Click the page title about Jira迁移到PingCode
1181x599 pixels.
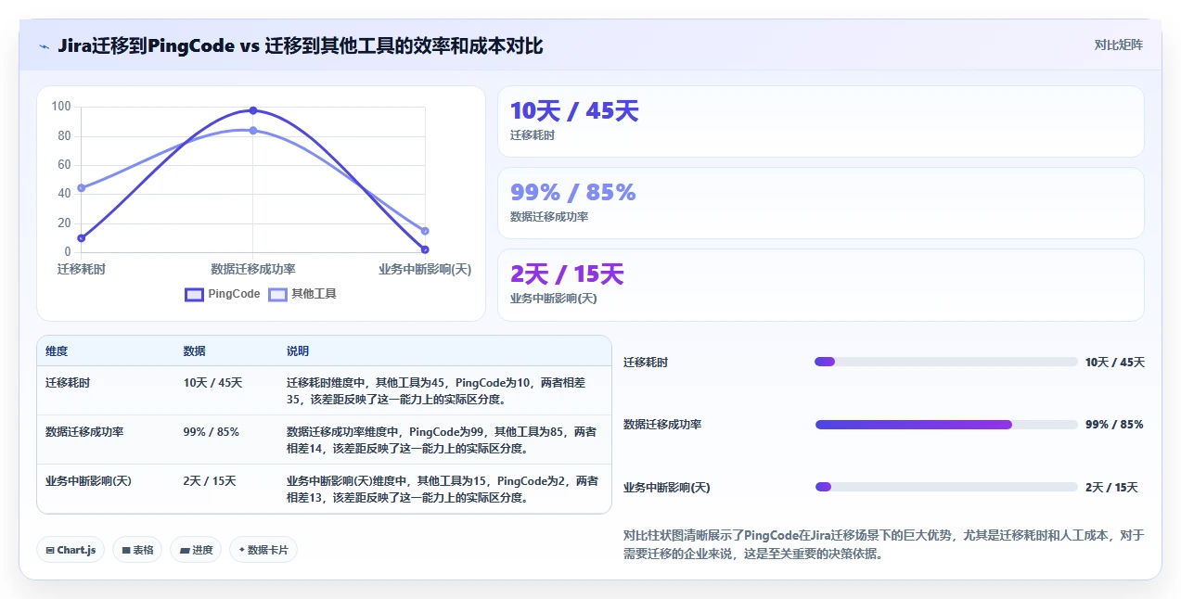pyautogui.click(x=301, y=45)
